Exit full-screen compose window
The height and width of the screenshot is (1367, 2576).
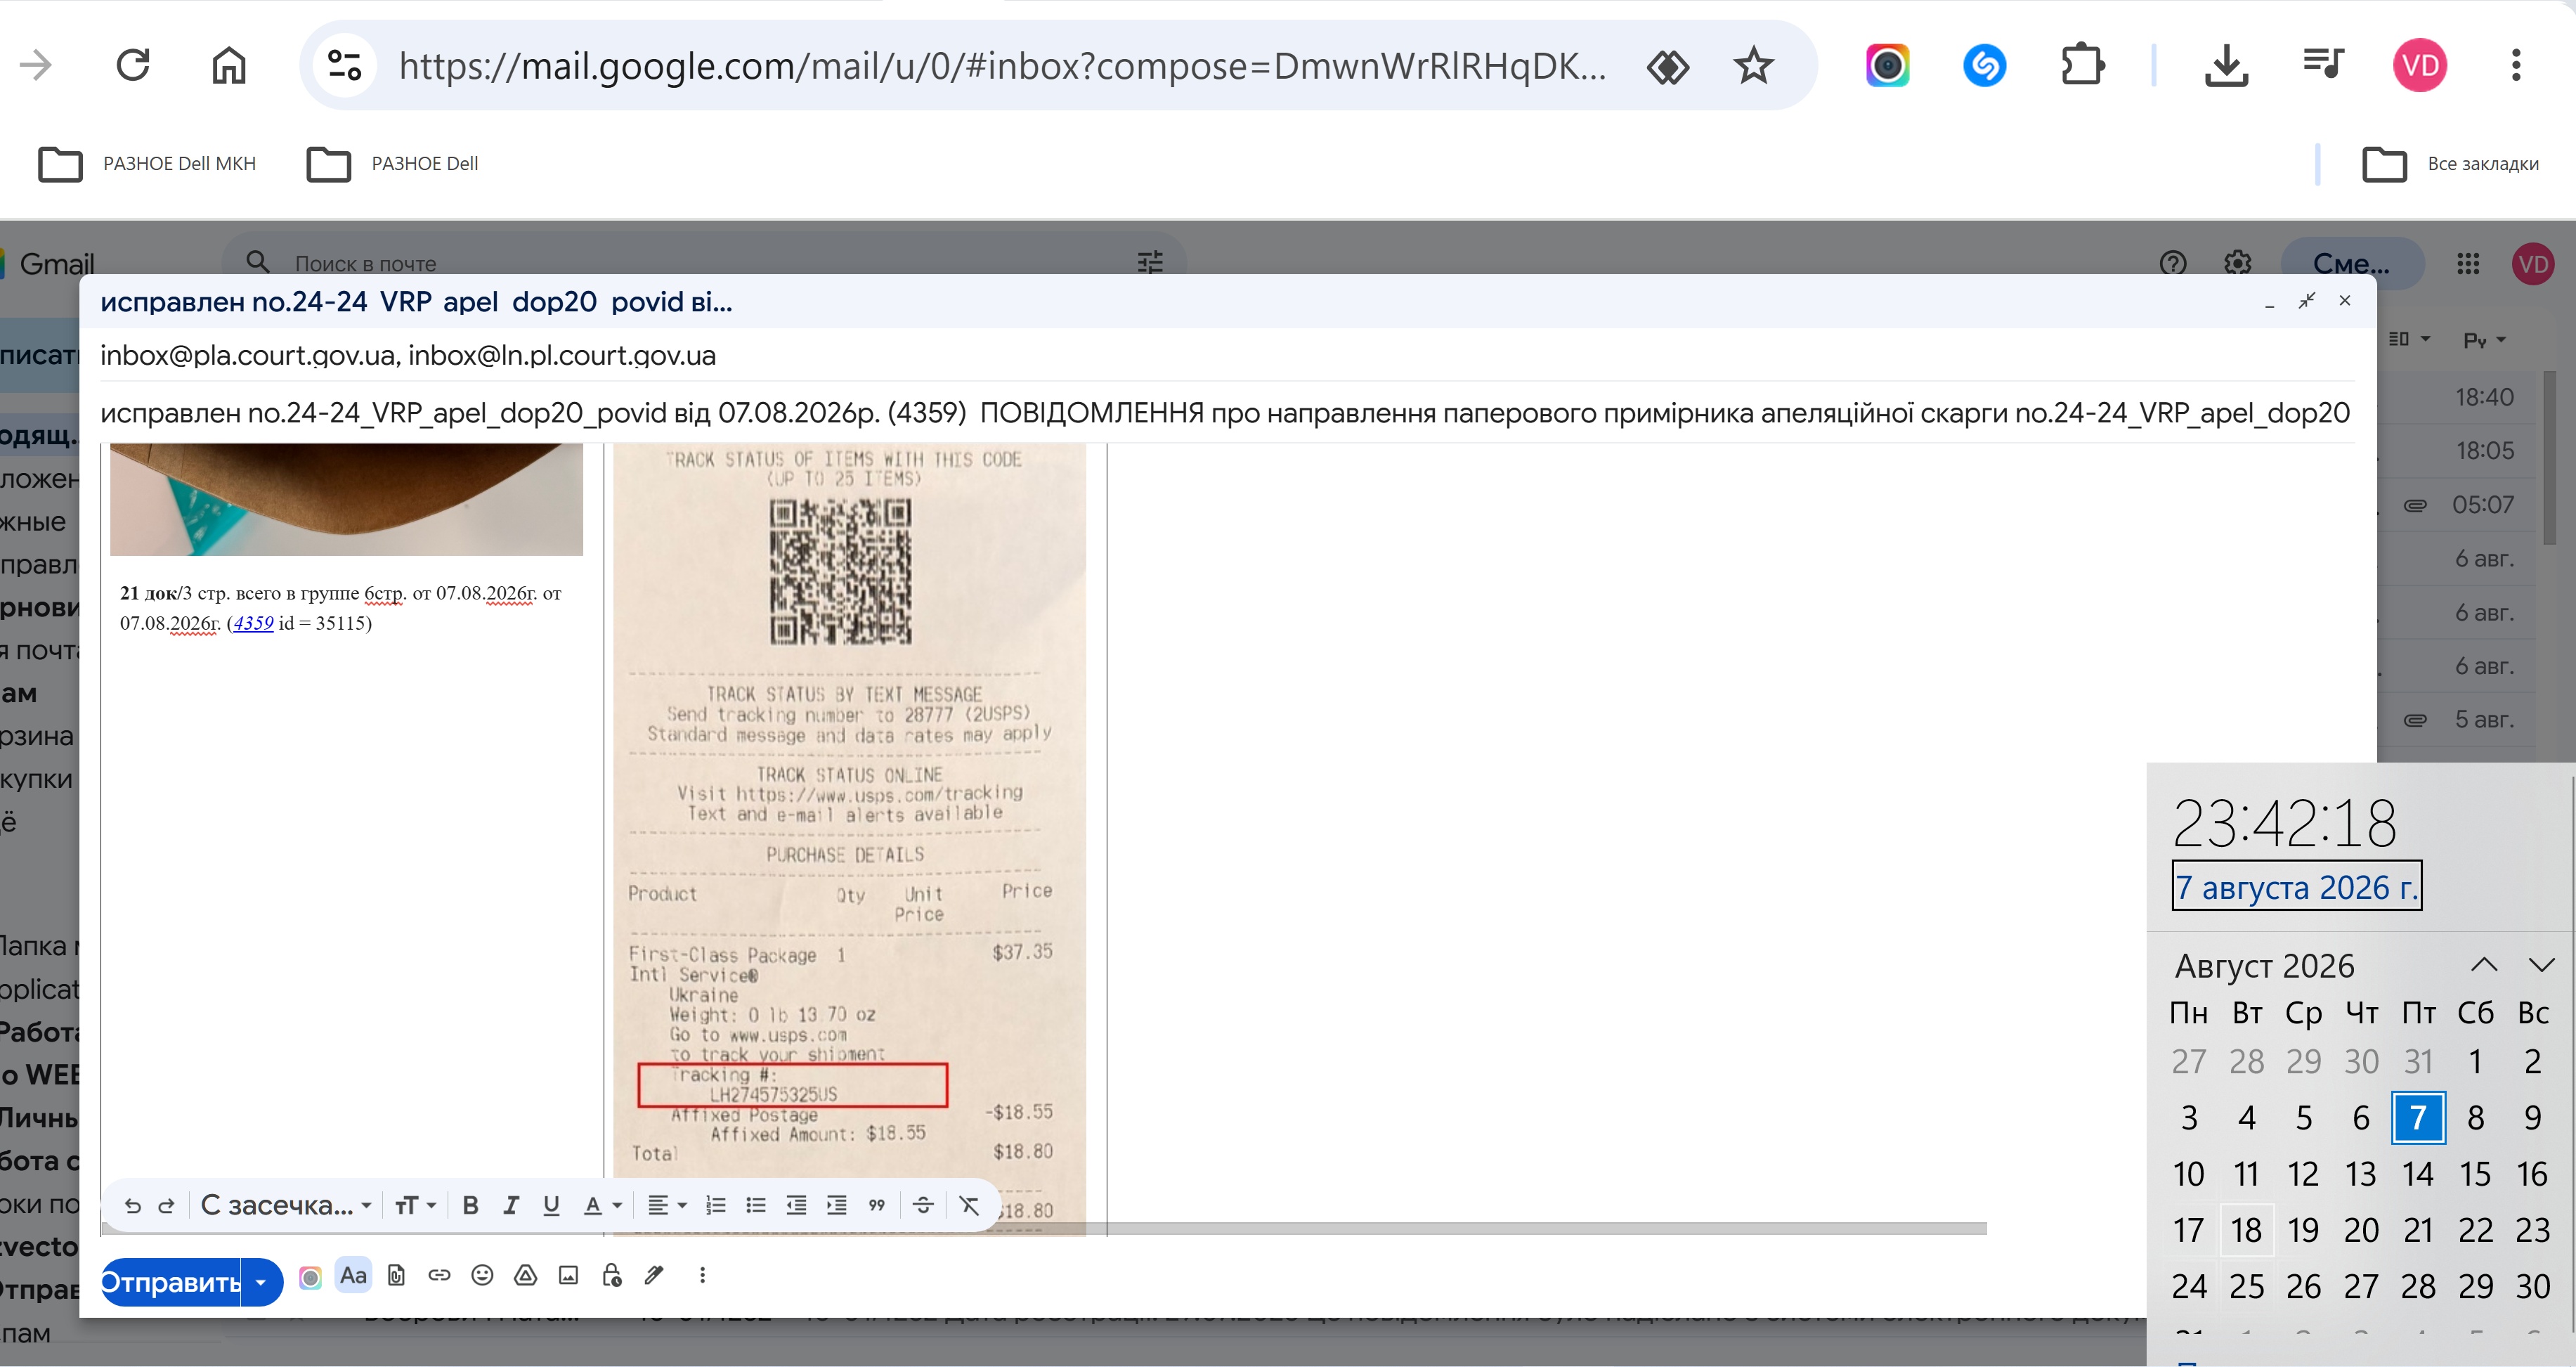[x=2307, y=301]
